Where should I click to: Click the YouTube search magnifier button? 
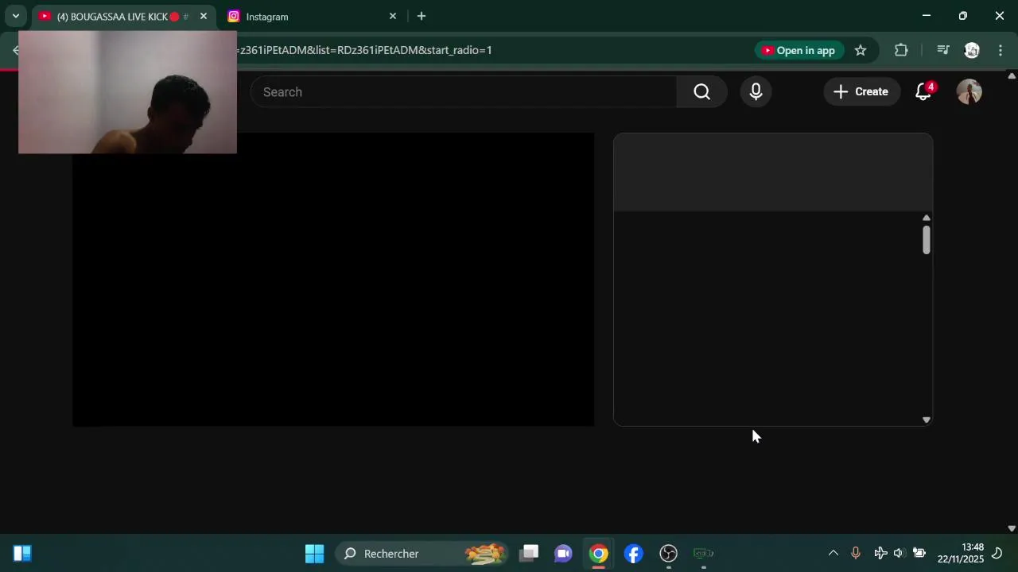701,92
